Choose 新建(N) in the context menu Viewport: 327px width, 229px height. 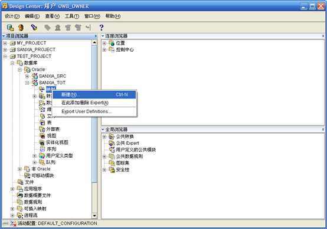click(x=94, y=95)
